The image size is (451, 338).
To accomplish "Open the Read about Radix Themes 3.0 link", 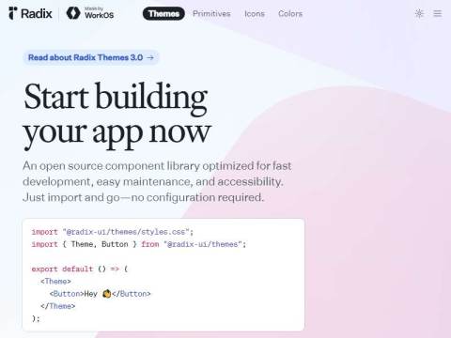I will (91, 57).
